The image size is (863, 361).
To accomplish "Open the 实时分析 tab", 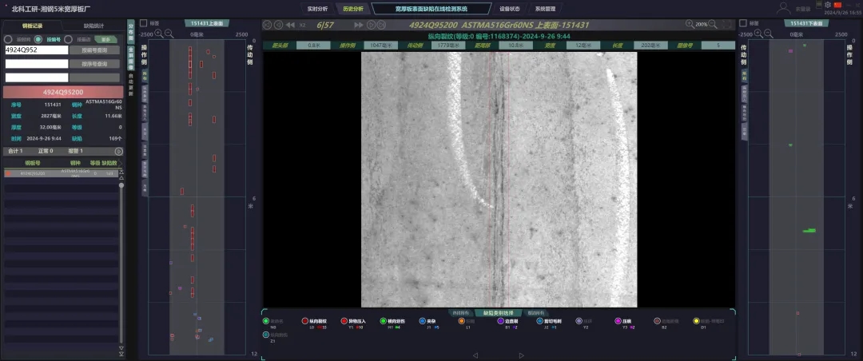I will (317, 9).
